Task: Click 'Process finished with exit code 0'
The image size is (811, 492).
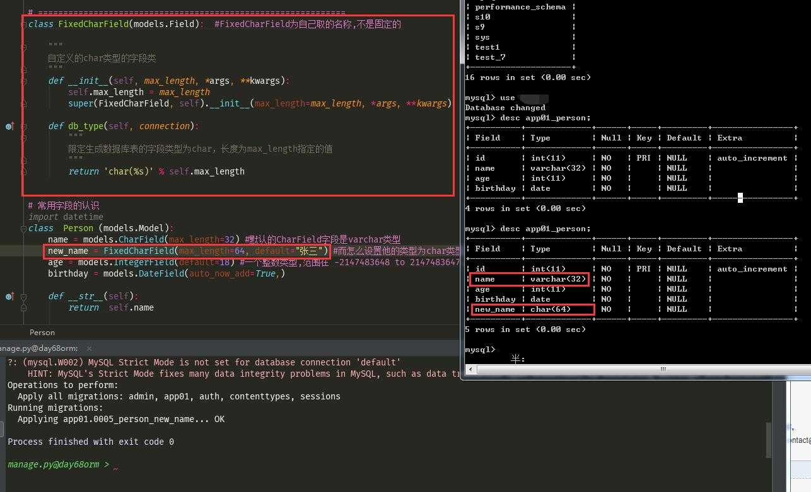Action: [x=91, y=442]
